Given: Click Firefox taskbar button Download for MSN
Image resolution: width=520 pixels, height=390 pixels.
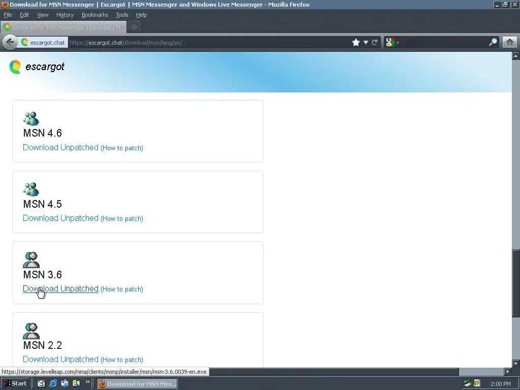Looking at the screenshot, I should click(x=137, y=384).
